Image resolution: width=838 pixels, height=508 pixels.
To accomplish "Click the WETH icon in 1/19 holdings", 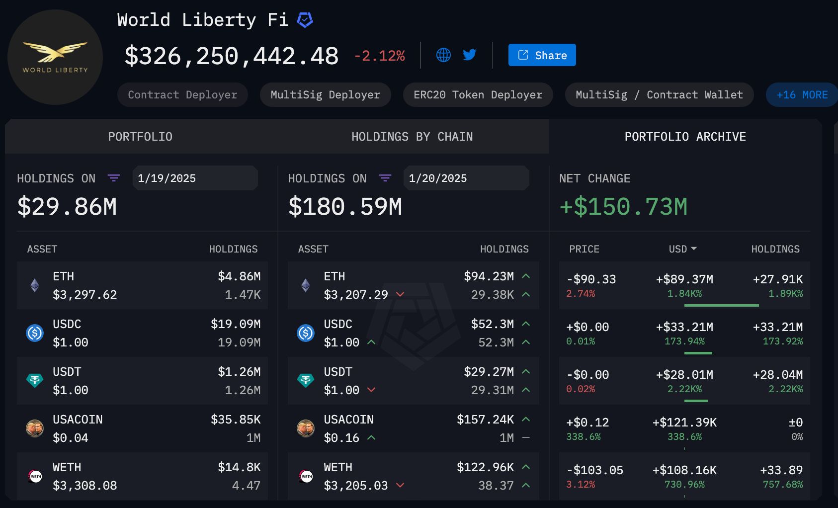I will click(x=35, y=476).
